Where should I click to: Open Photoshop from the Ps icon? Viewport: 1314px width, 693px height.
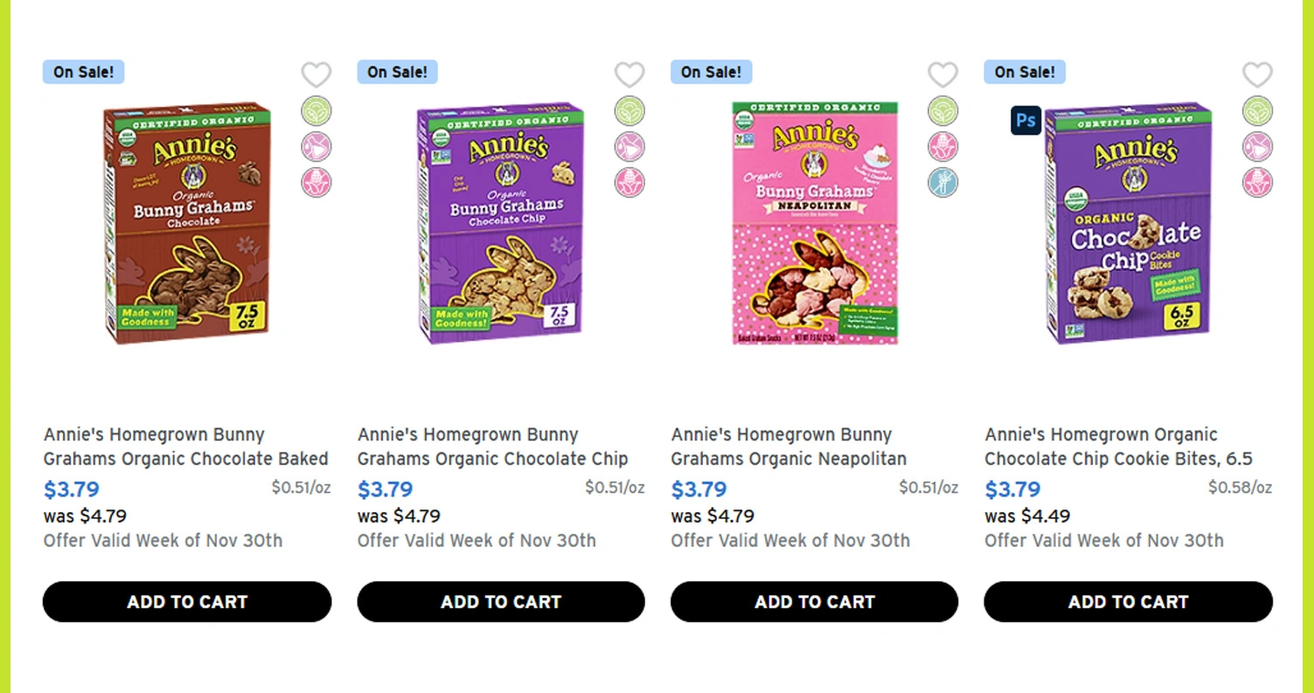pyautogui.click(x=1025, y=121)
